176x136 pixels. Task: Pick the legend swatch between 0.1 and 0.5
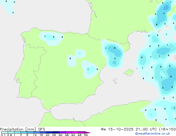[x=5, y=132]
